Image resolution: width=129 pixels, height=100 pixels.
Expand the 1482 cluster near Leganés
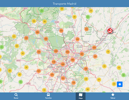click(63, 64)
